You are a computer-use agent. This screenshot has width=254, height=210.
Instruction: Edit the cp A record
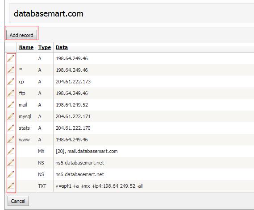[11, 82]
